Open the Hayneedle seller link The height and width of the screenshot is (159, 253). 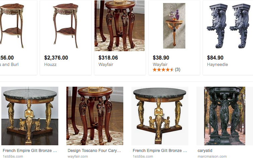[x=217, y=64]
